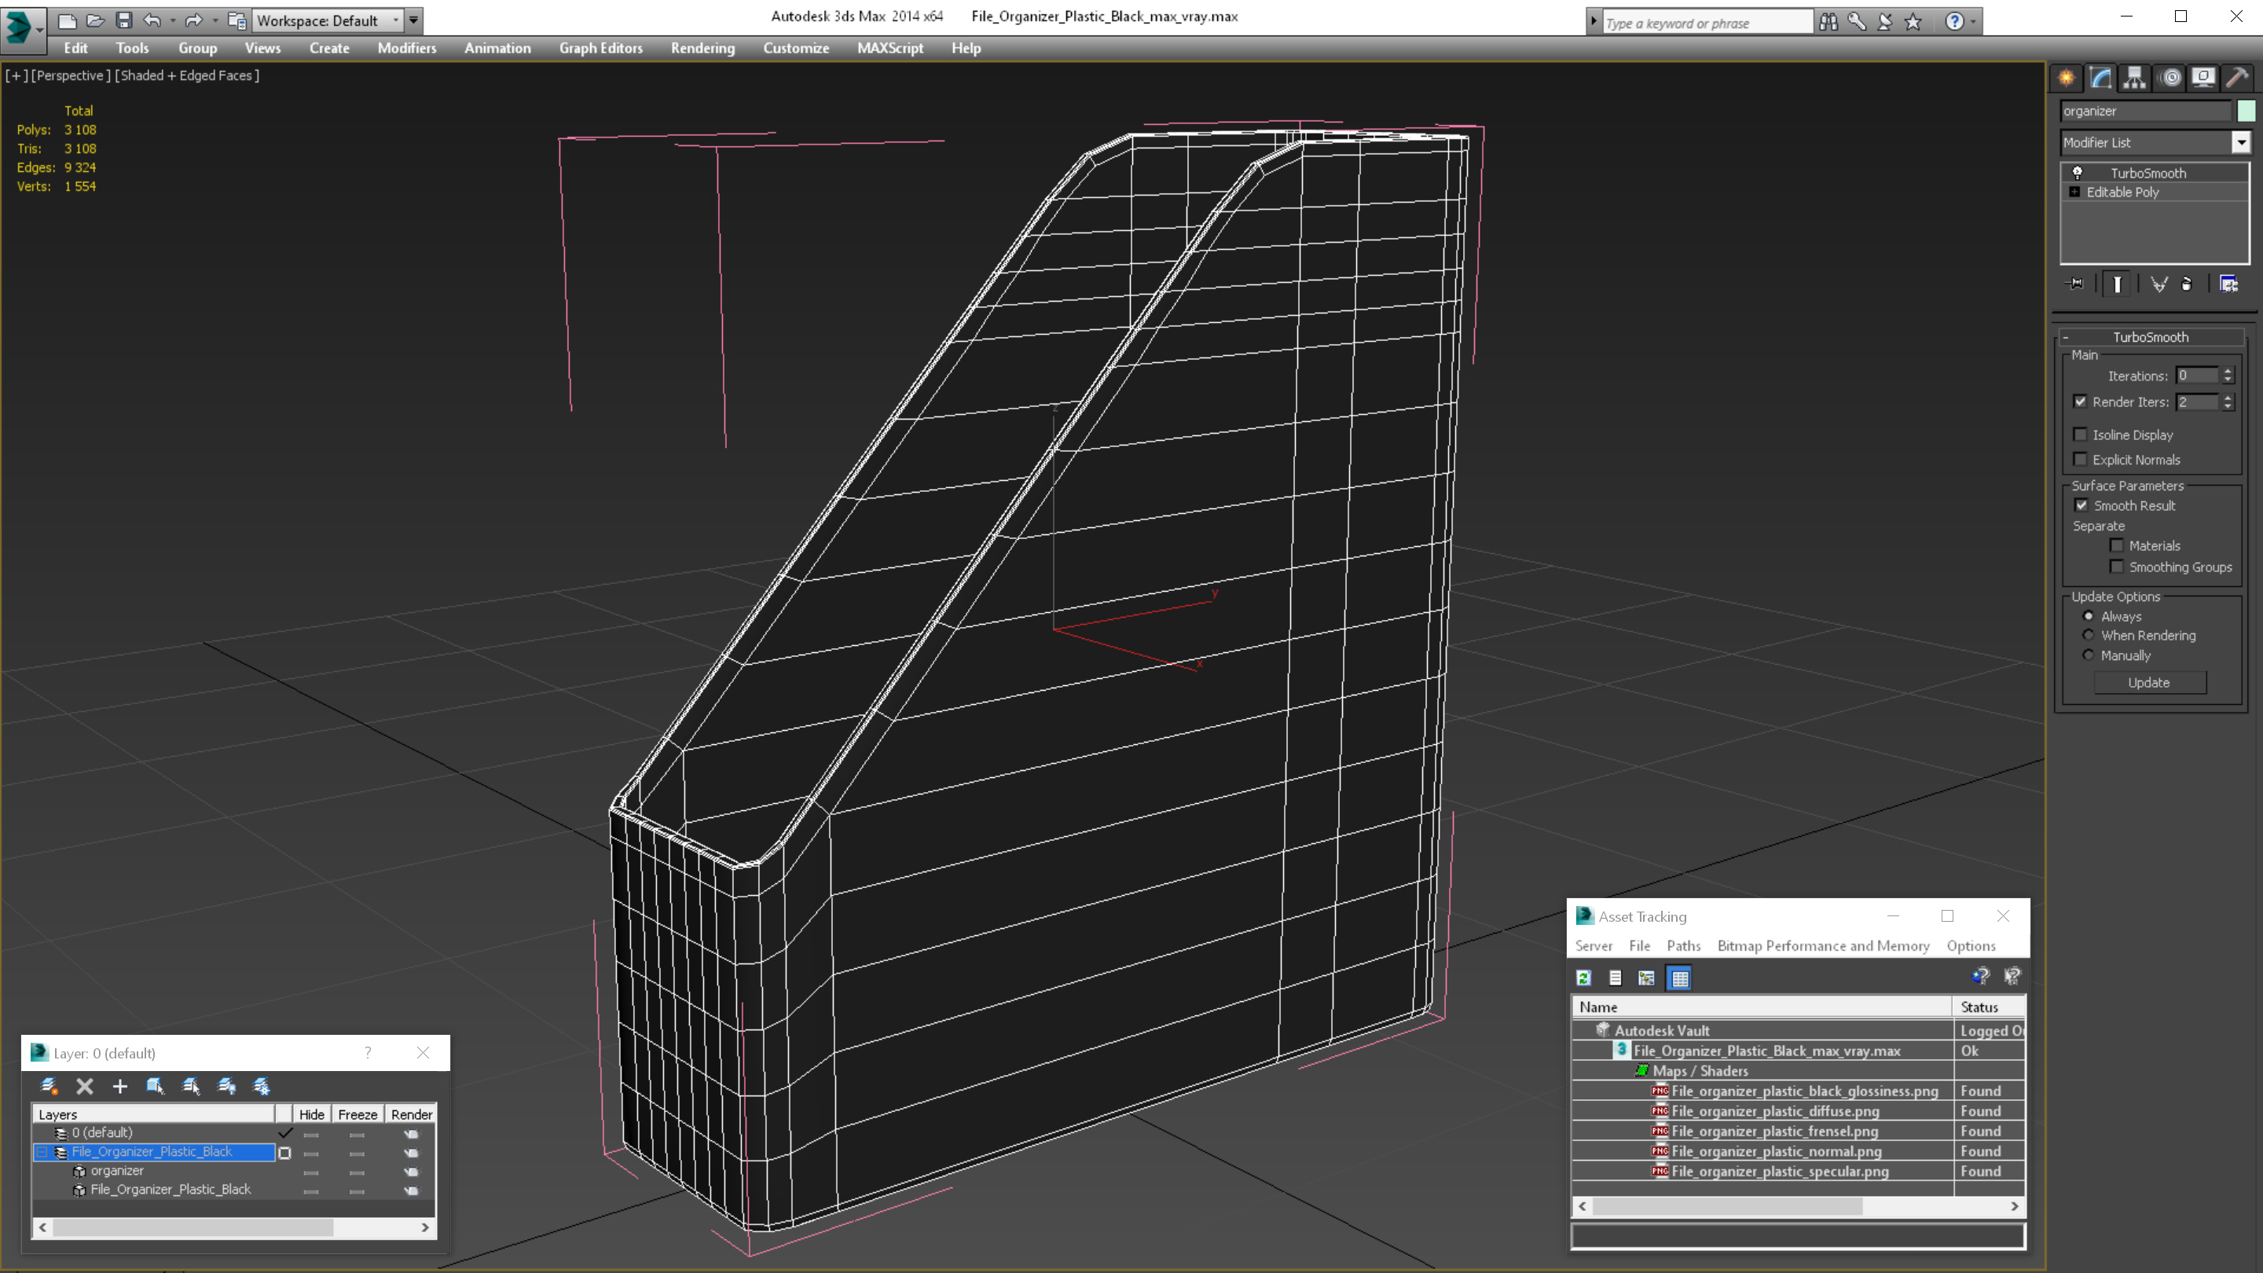This screenshot has height=1273, width=2263.
Task: Open the Hierarchy command panel tab
Action: pos(2135,77)
